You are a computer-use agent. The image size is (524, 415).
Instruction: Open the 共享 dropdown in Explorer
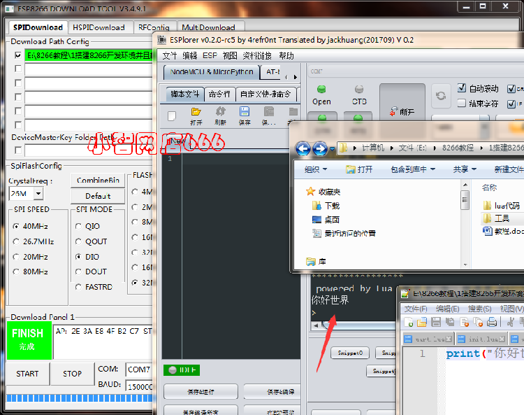pyautogui.click(x=465, y=169)
